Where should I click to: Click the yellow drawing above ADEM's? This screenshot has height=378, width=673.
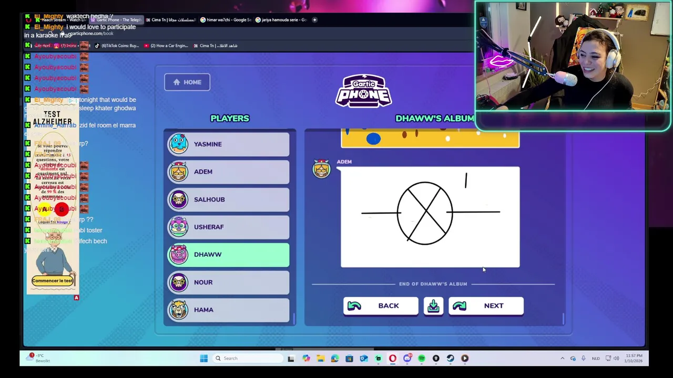click(430, 138)
